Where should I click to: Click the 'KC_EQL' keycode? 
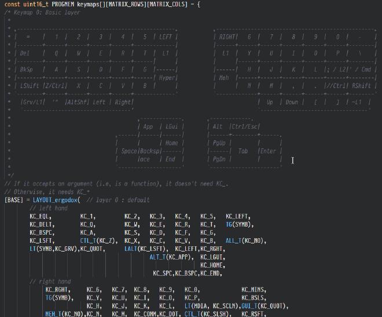[41, 217]
